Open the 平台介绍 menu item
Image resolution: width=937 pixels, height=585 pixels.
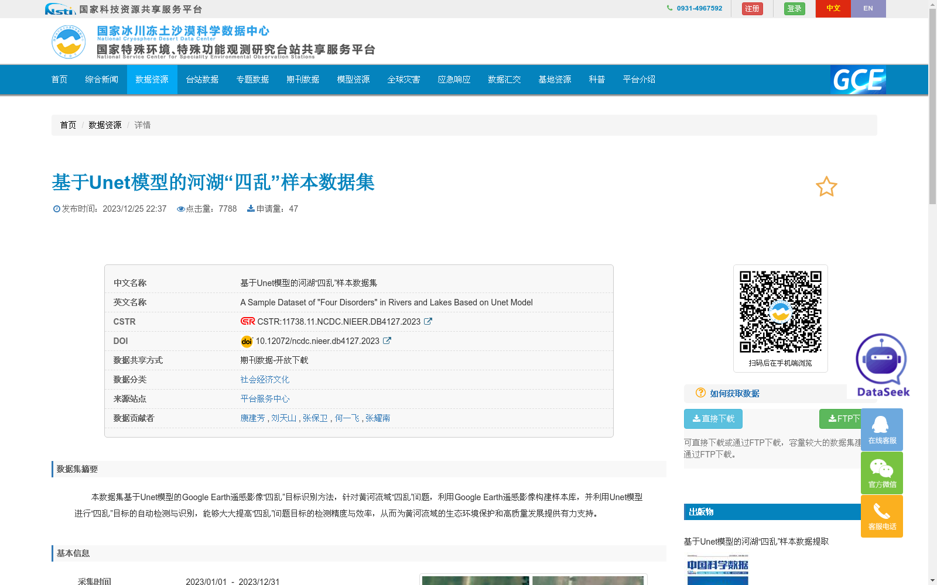[x=640, y=80]
